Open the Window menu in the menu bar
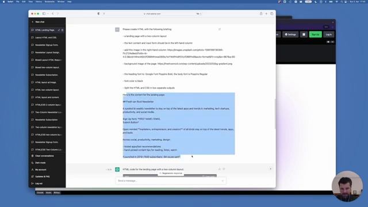 coord(61,2)
